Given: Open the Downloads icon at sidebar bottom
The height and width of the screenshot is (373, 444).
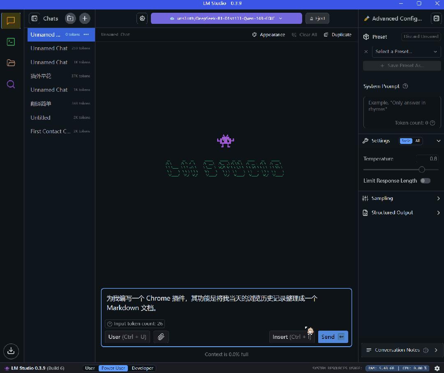Looking at the screenshot, I should (x=11, y=351).
